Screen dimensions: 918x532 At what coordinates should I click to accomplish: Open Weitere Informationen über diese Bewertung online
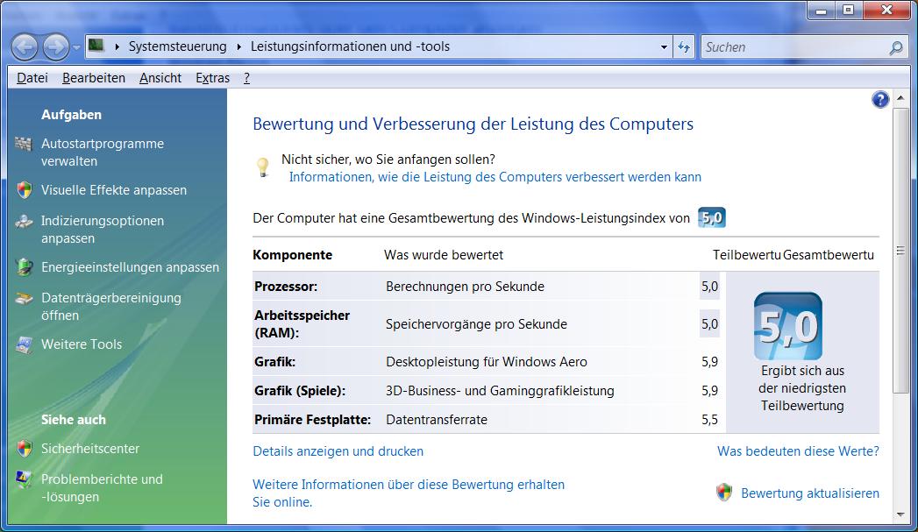pyautogui.click(x=409, y=493)
